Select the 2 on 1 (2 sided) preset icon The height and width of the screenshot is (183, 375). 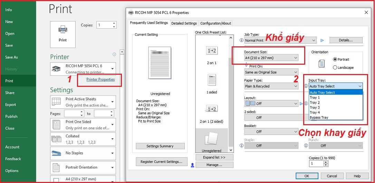[x=212, y=109]
